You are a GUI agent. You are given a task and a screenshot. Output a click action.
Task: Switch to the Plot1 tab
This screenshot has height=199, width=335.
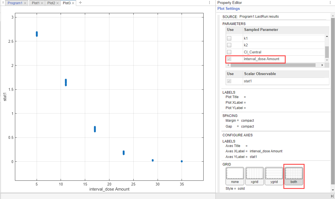click(36, 3)
